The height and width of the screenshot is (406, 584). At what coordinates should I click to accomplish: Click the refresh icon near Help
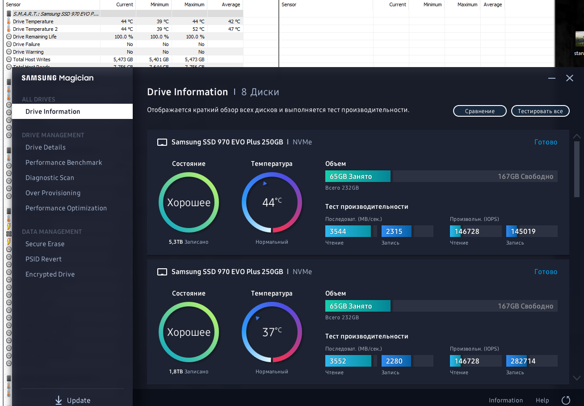[566, 400]
